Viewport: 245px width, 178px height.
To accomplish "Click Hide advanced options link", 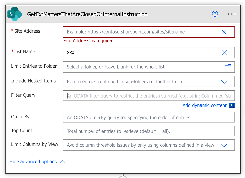I will click(33, 162).
